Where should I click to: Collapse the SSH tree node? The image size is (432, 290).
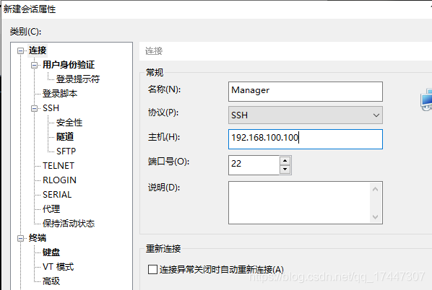tap(34, 108)
